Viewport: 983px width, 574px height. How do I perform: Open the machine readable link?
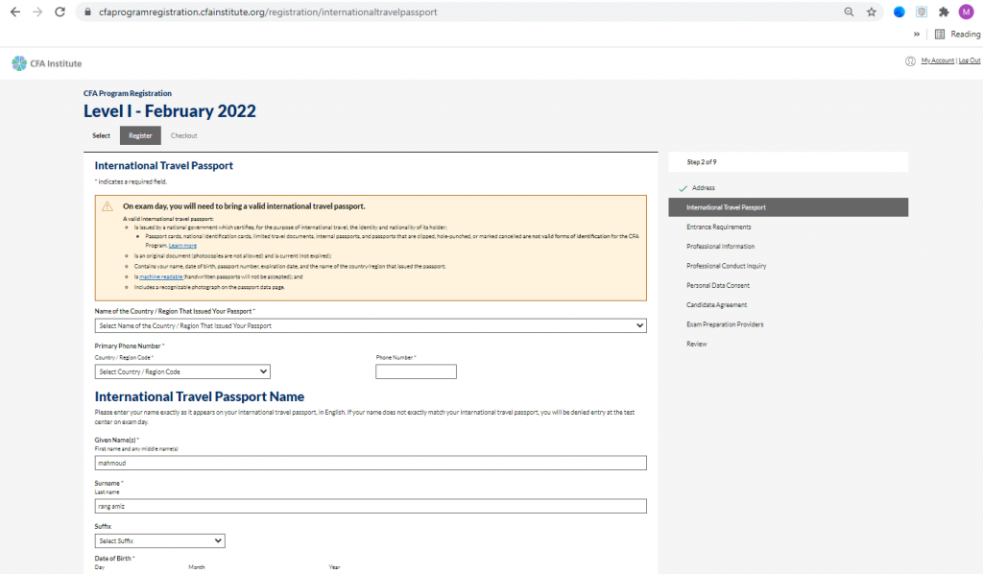161,276
